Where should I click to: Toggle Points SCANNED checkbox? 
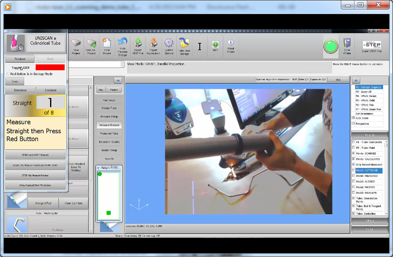[x=354, y=153]
